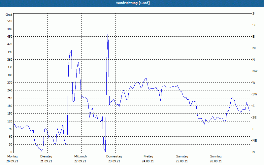Click the 180 value on left axis
Image resolution: width=264 pixels, height=165 pixels.
pos(10,106)
